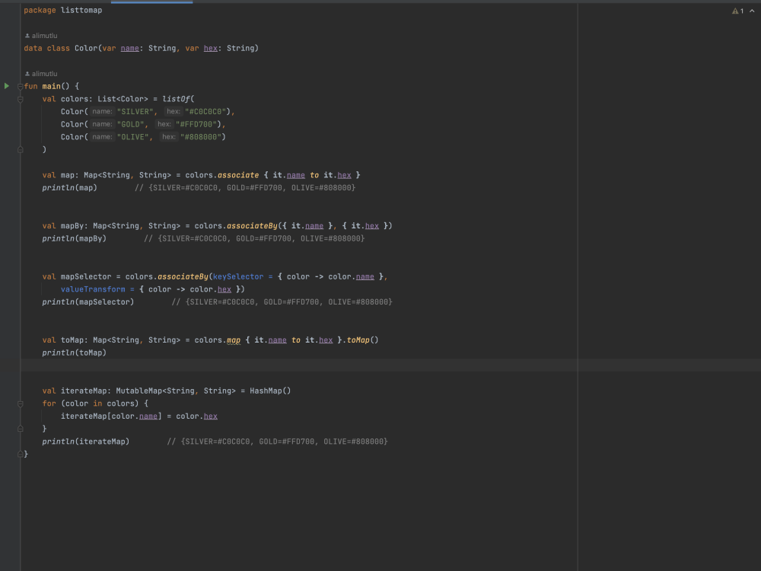Click the comment after println(mapBy)
Screen dimensions: 761x571
pos(254,238)
